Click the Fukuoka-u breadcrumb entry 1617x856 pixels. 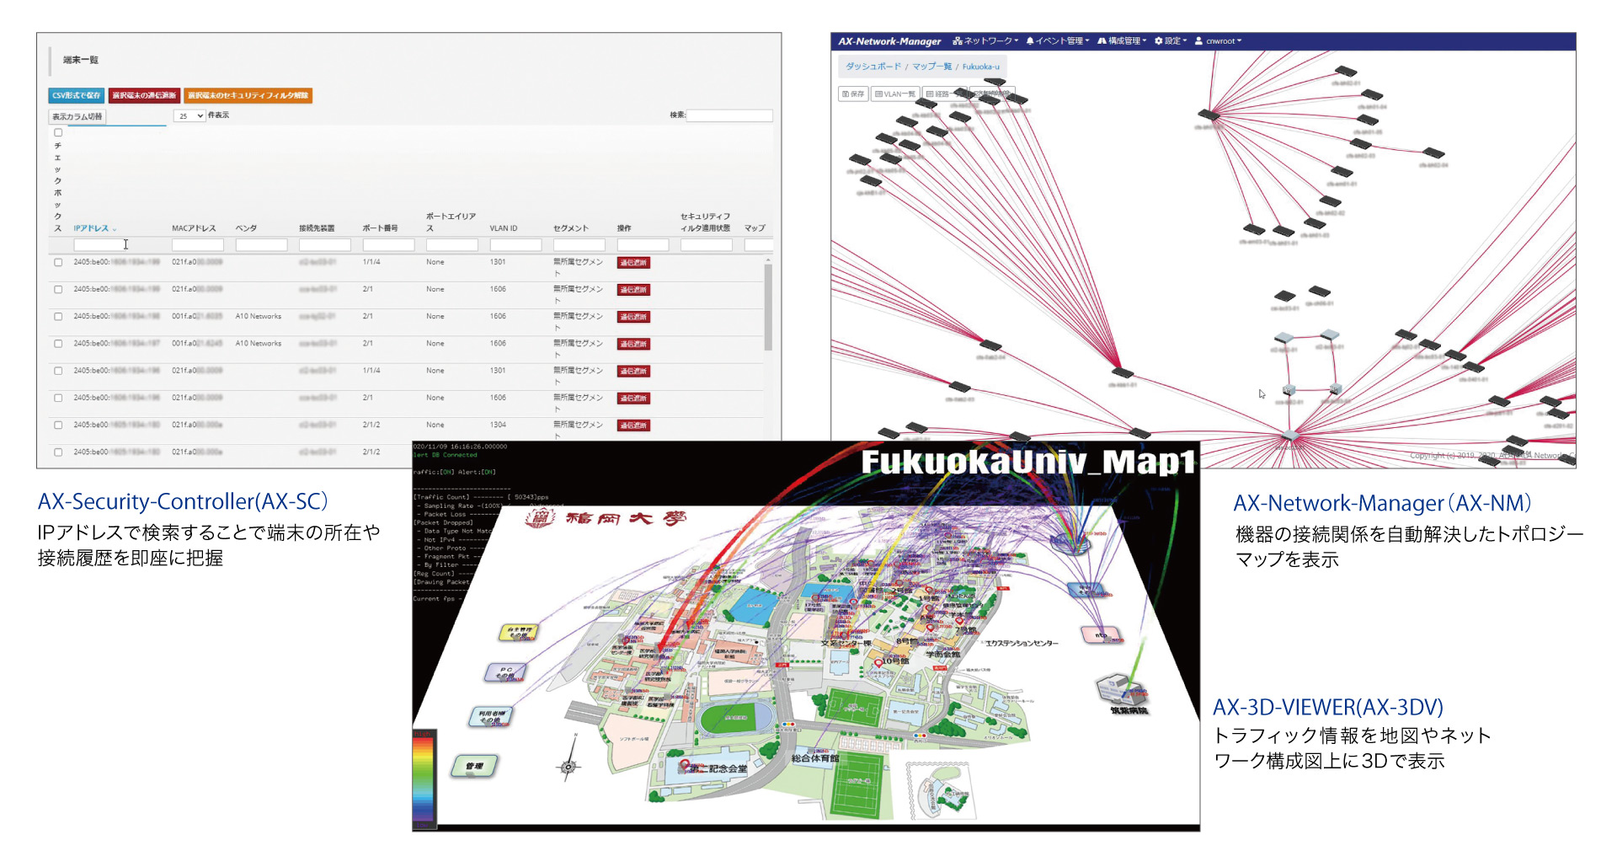(x=981, y=67)
